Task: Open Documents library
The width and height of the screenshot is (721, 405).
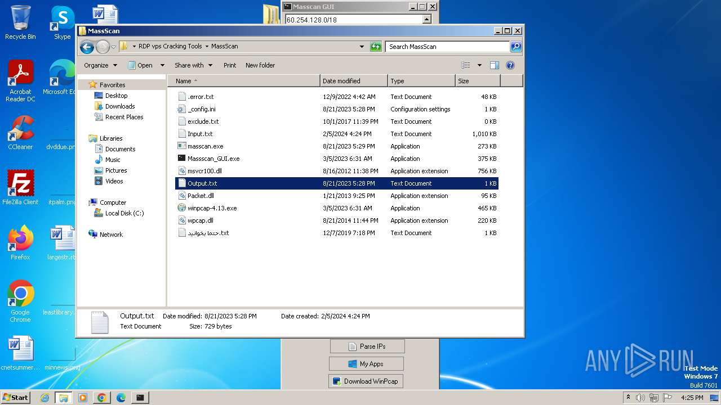Action: (121, 149)
